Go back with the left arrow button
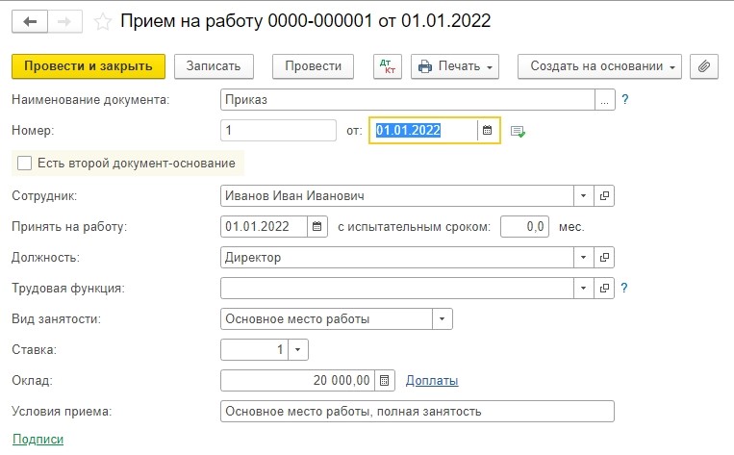This screenshot has width=734, height=455. 30,21
